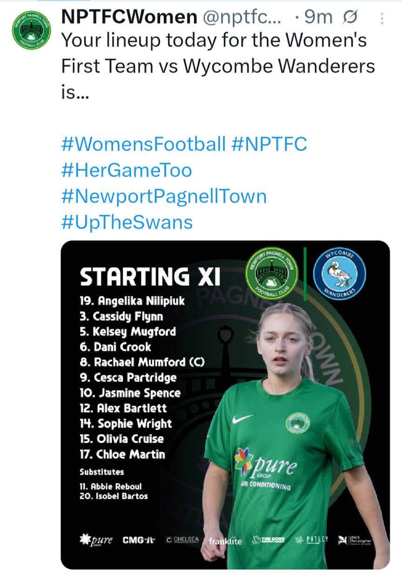Open the #NewportPagnellTown hashtag
This screenshot has width=402, height=576.
point(164,196)
